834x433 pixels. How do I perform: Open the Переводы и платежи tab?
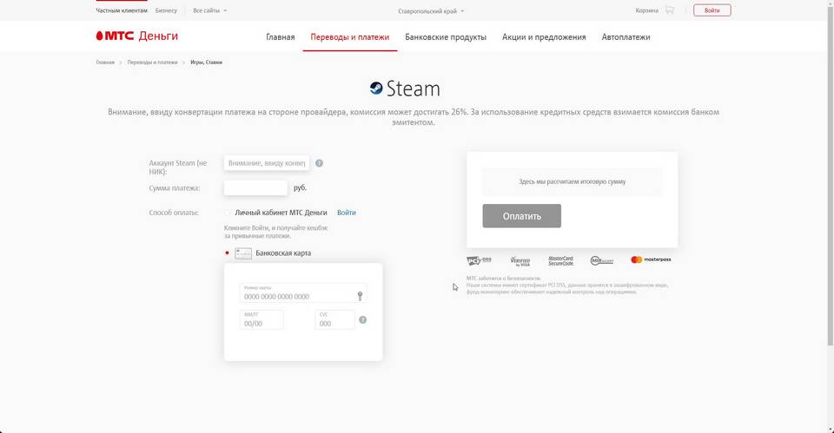tap(350, 37)
